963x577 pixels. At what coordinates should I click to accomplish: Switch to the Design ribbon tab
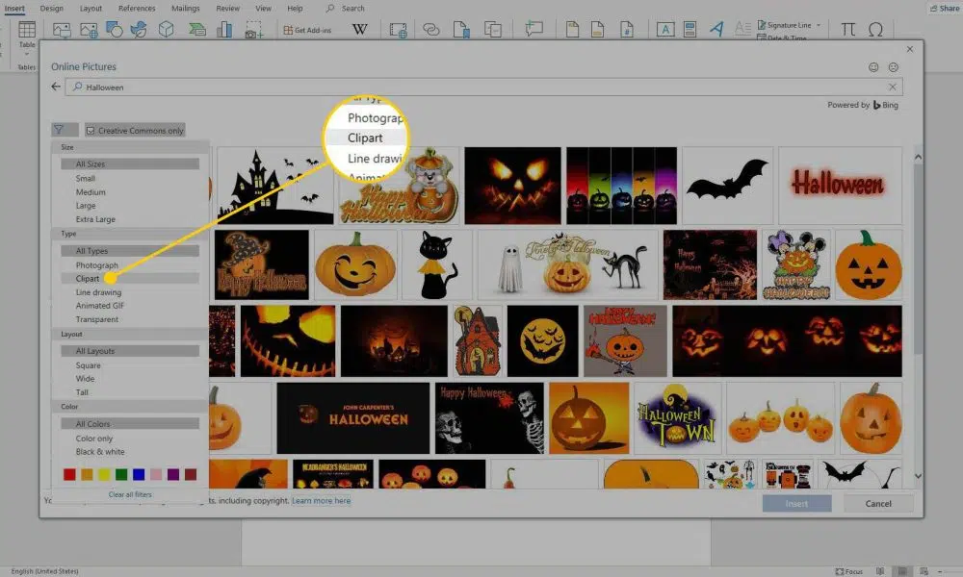click(52, 9)
